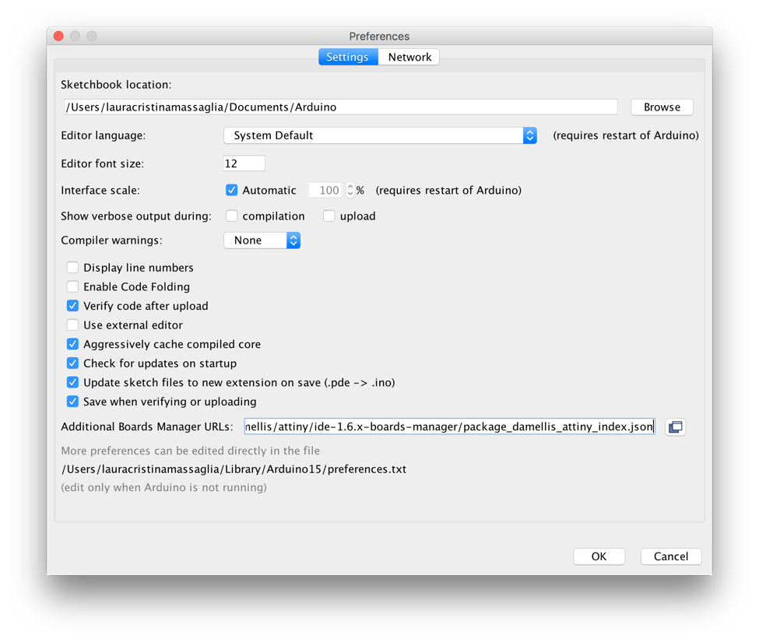Screen dimensions: 759x642
Task: Adjust the Interface scale percentage stepper
Action: (350, 190)
